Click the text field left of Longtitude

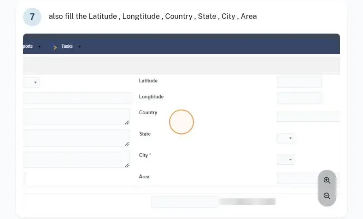point(77,98)
